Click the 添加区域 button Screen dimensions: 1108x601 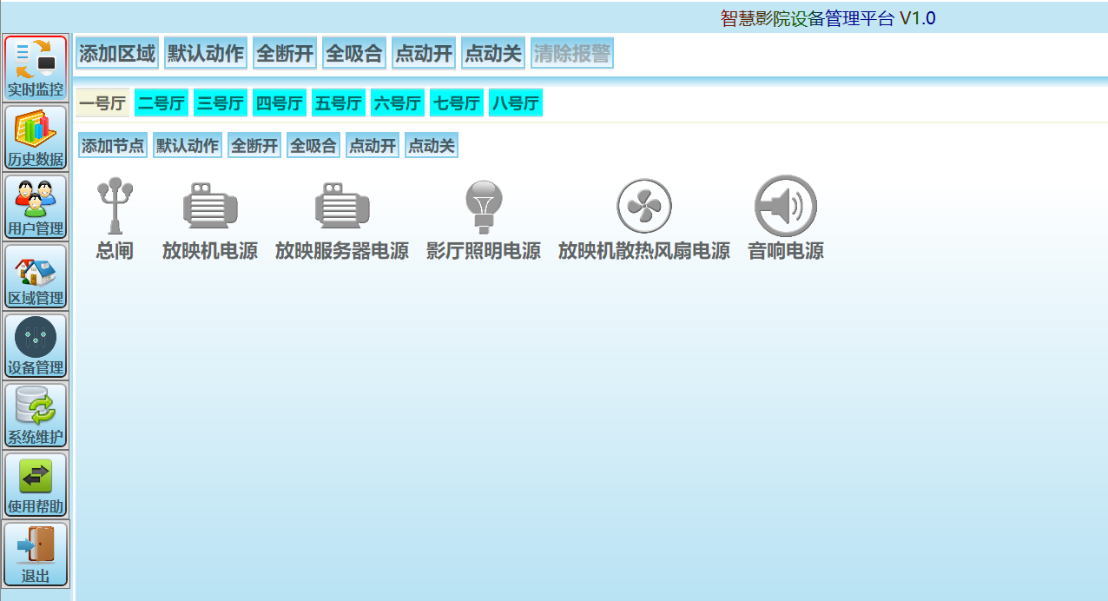116,52
